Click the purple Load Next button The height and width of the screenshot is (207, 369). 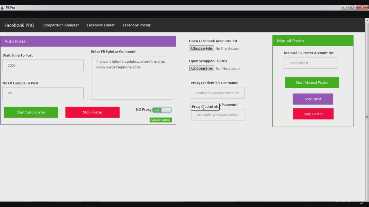tap(313, 99)
